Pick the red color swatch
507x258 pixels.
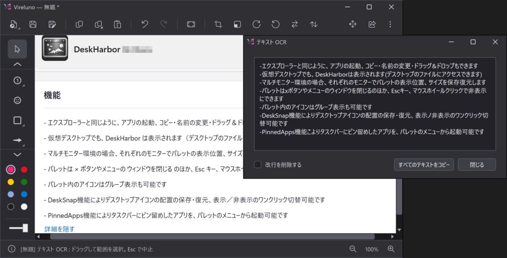coord(24,169)
